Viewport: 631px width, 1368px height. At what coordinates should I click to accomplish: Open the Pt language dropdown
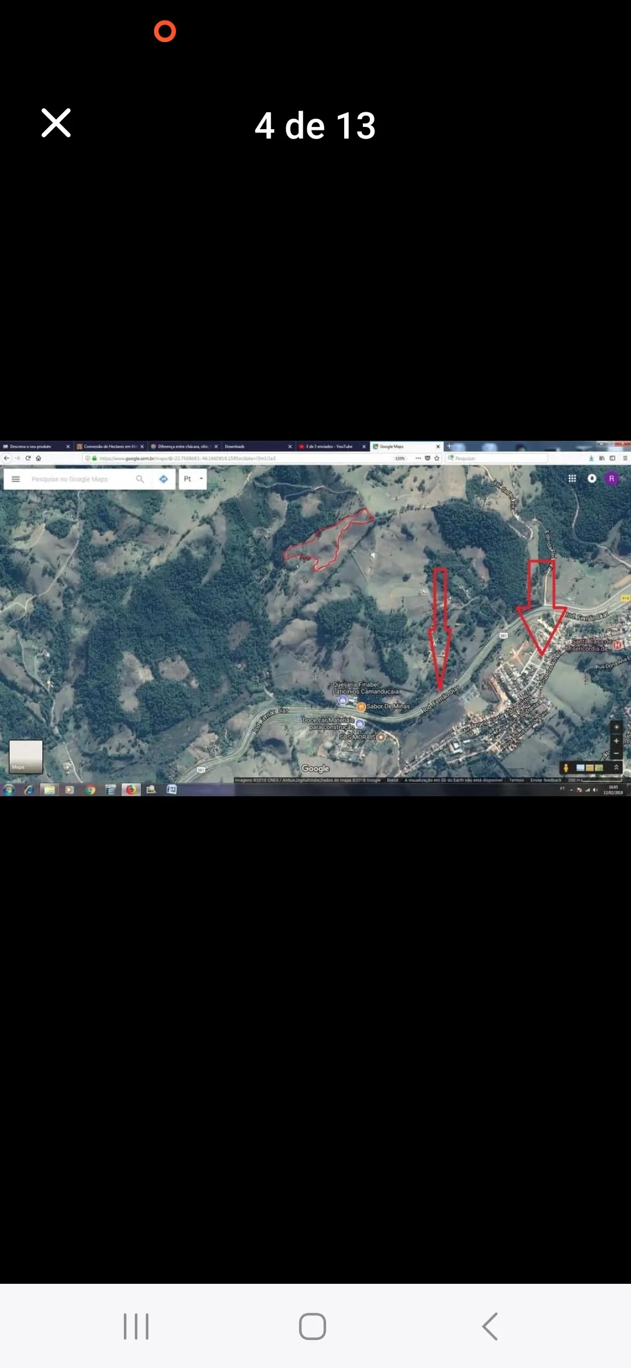[x=193, y=479]
